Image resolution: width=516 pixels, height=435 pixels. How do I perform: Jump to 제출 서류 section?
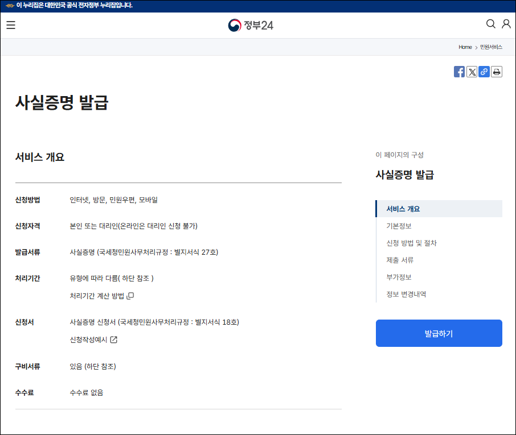click(x=400, y=260)
